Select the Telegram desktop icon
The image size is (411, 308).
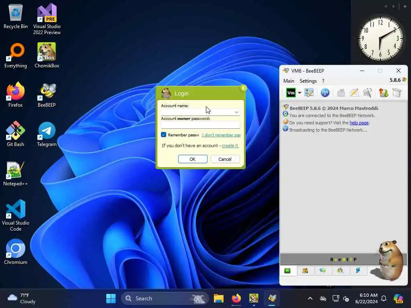(47, 134)
